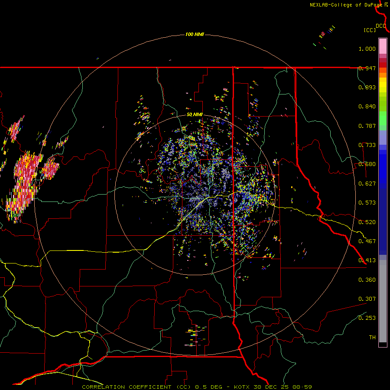390x390 pixels.
Task: Click the NEXLAB-College of DuPage text
Action: (x=346, y=5)
